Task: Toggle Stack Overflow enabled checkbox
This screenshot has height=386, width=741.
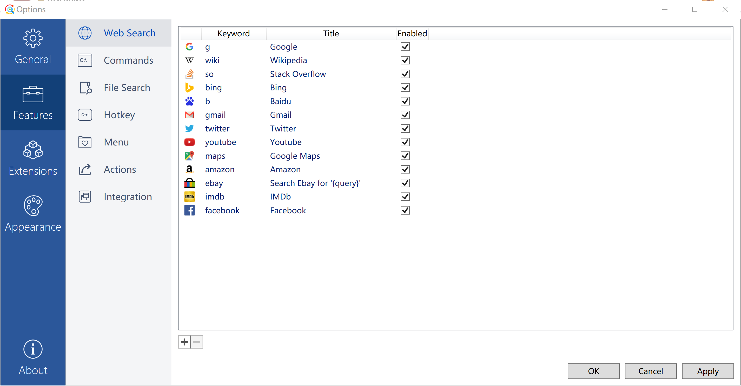Action: [405, 74]
